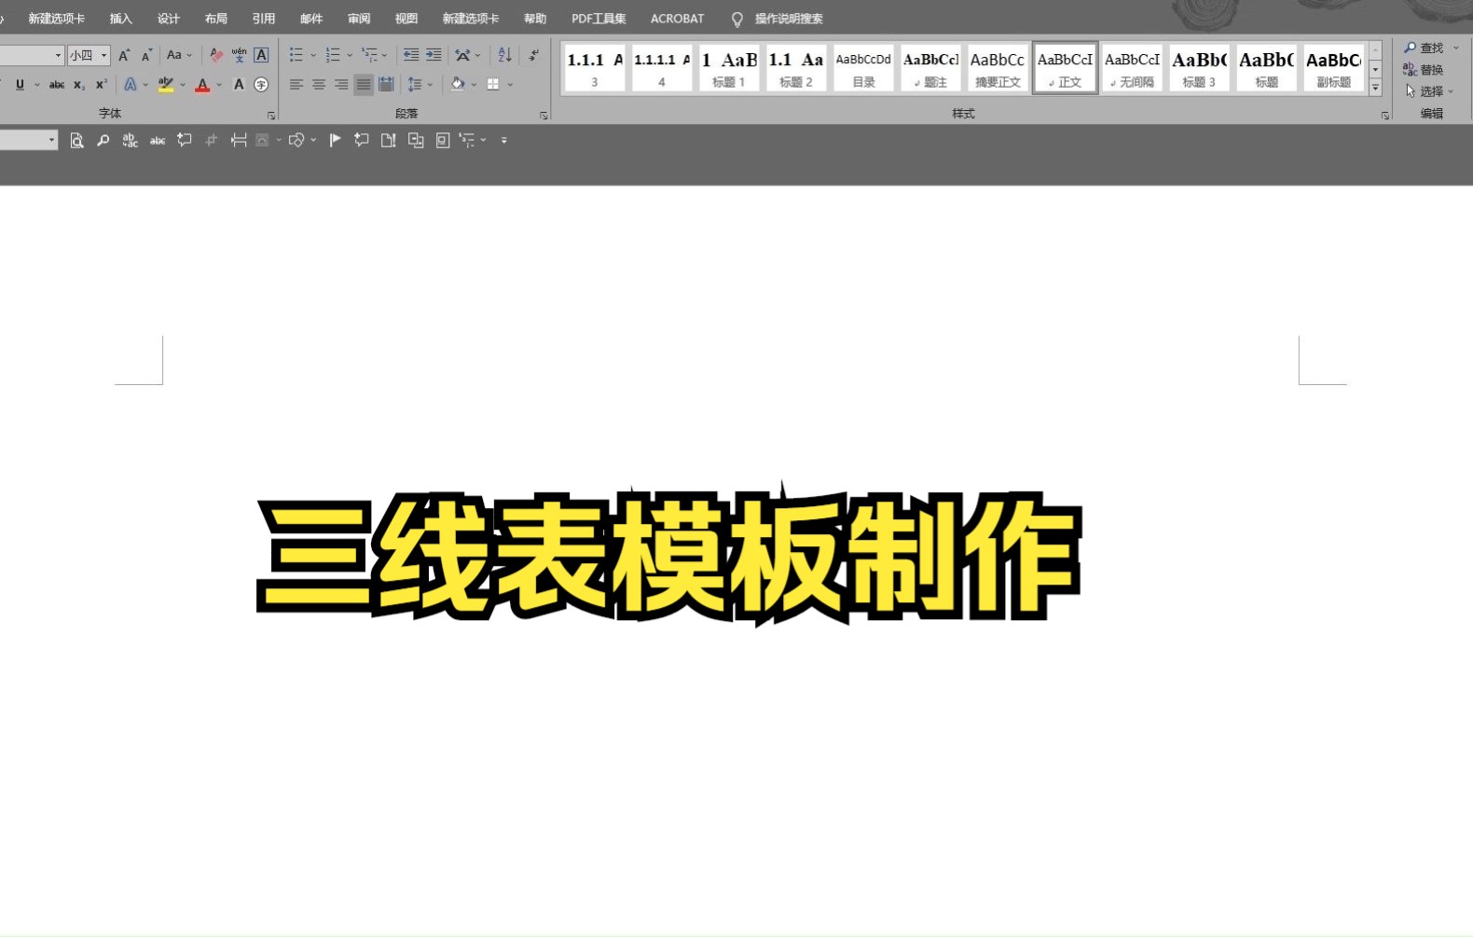The width and height of the screenshot is (1473, 937).
Task: Apply the 副标题 style thumbnail
Action: tap(1333, 68)
